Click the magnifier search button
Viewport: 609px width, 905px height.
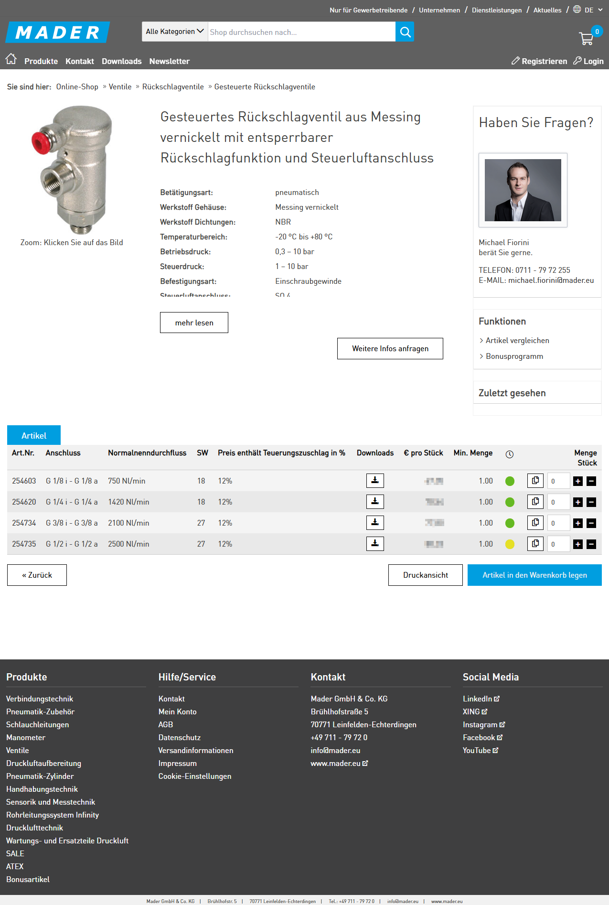click(405, 32)
